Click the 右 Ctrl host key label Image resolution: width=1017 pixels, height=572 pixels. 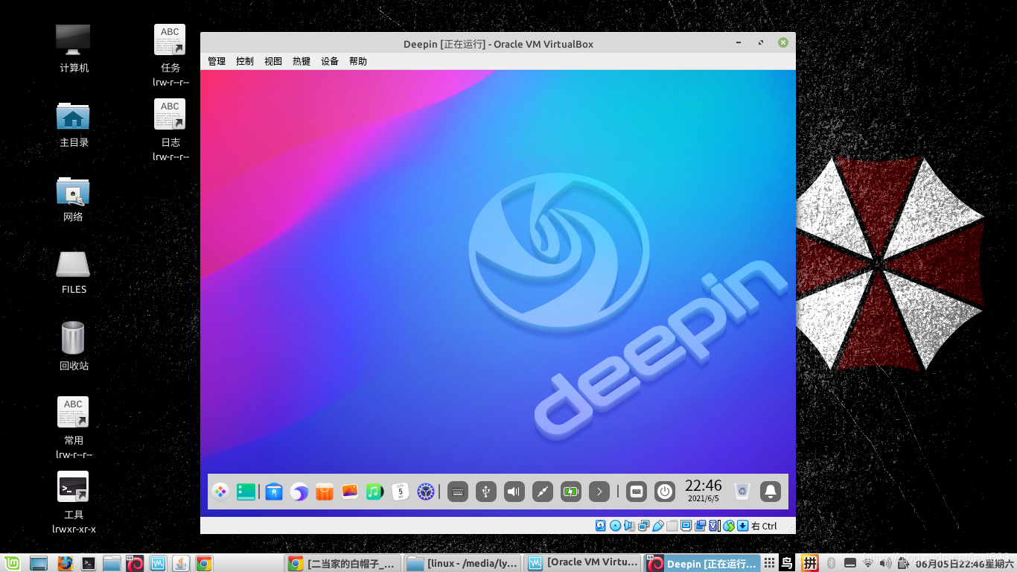click(x=764, y=526)
